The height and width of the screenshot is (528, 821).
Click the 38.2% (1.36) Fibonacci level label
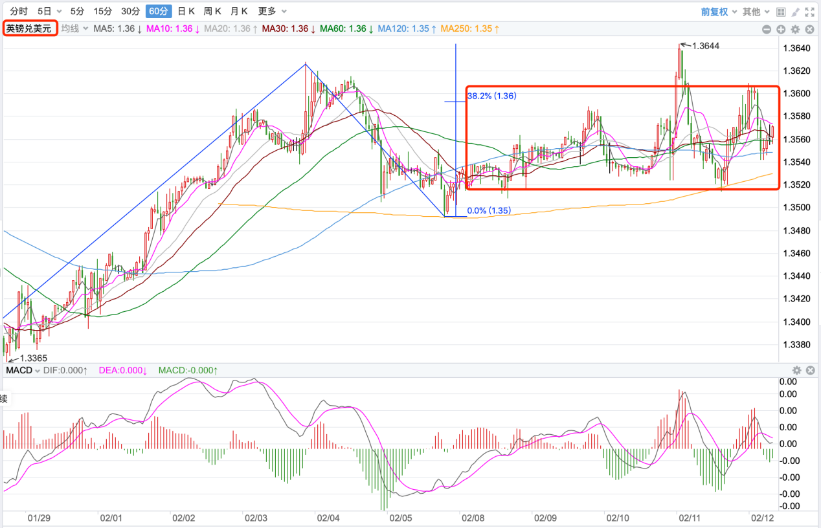(x=491, y=96)
